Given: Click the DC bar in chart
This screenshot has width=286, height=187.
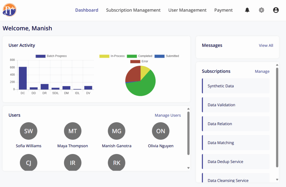Looking at the screenshot, I should tap(23, 78).
